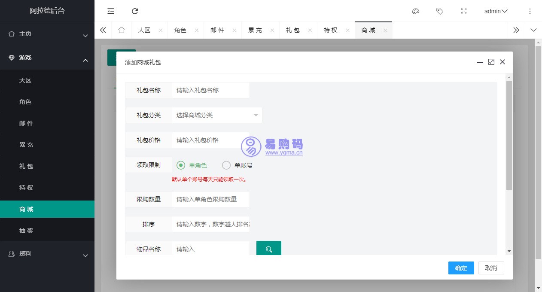The image size is (542, 292).
Task: Click the tag icon in top bar
Action: coord(439,11)
